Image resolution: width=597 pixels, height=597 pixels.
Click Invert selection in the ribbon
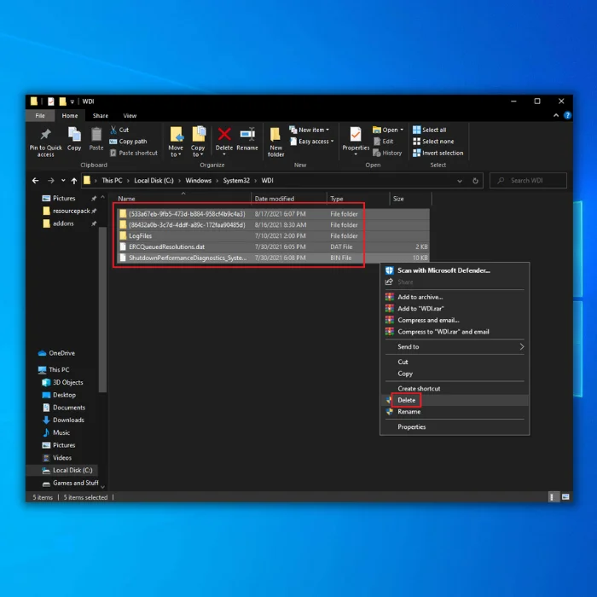click(x=442, y=154)
